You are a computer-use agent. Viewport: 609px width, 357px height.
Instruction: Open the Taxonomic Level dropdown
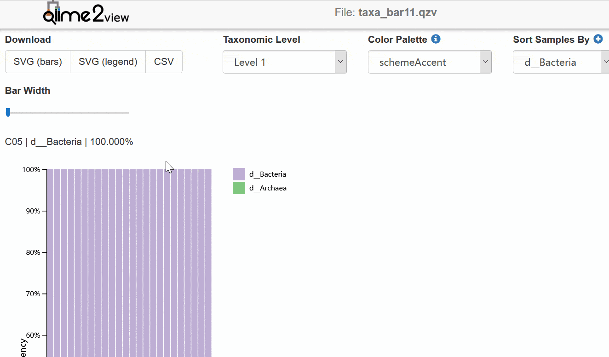285,62
